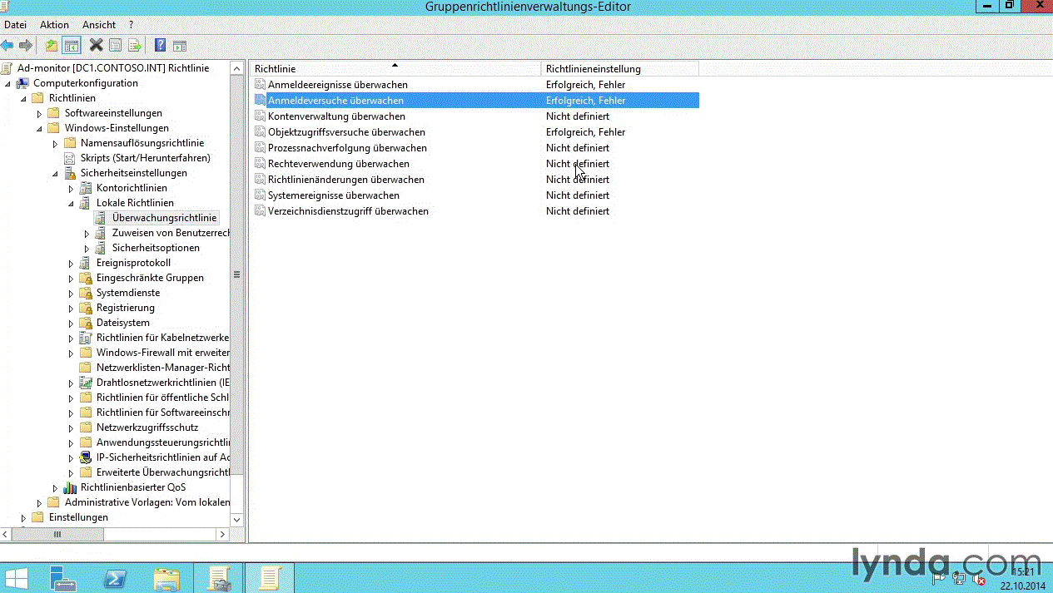Click the Export list toolbar icon

pos(135,45)
